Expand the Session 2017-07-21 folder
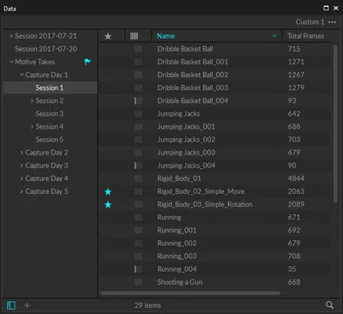This screenshot has height=314, width=343. pyautogui.click(x=11, y=36)
